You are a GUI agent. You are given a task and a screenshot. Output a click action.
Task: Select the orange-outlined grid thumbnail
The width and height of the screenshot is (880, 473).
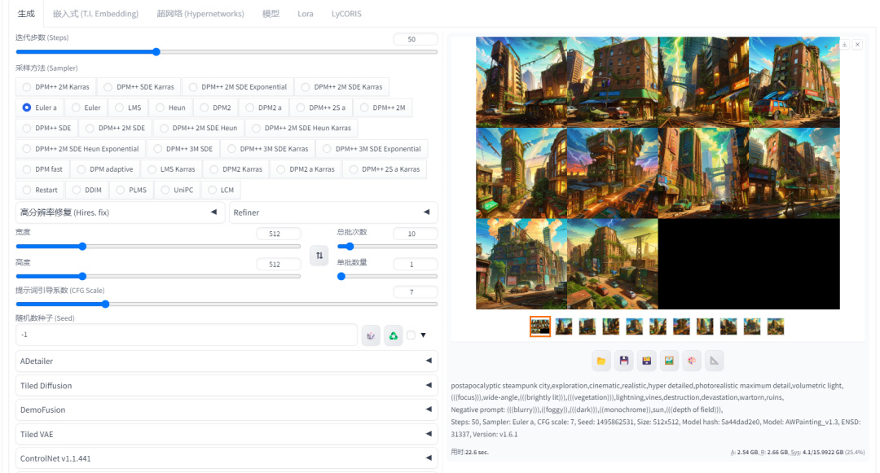point(540,326)
